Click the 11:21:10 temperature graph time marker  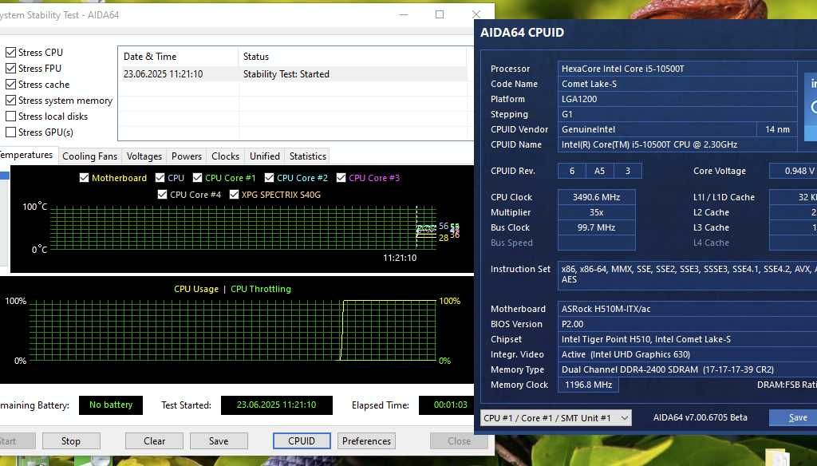point(400,258)
